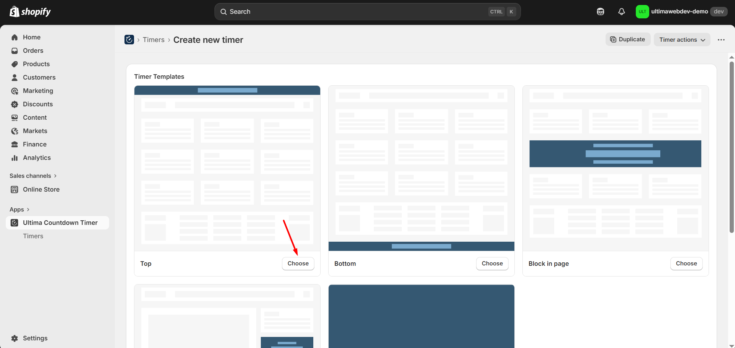Click the Create new timer title
Viewport: 735px width, 348px height.
click(x=208, y=40)
